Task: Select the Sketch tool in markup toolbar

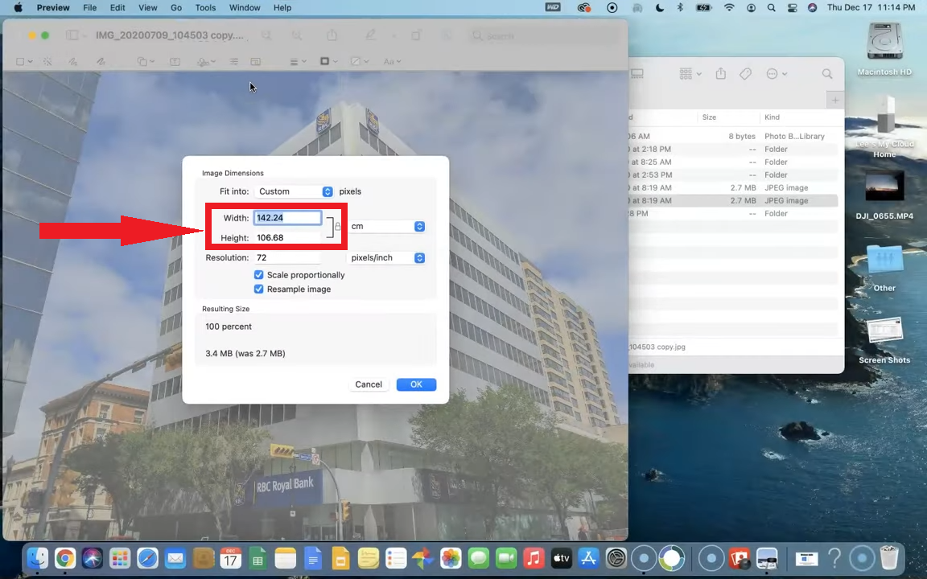Action: pyautogui.click(x=72, y=61)
